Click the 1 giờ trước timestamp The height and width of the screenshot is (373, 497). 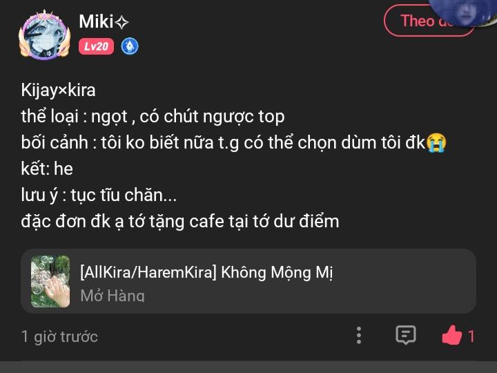coord(59,336)
